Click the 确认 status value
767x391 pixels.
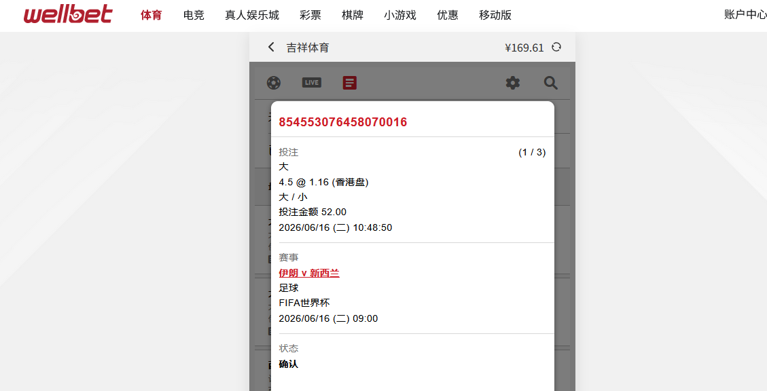click(x=289, y=364)
